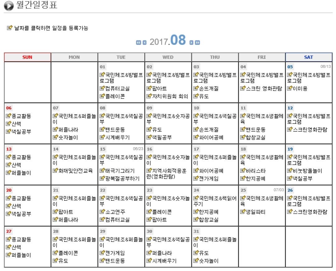Click lunar date 06/23 on day 15

click(x=138, y=149)
